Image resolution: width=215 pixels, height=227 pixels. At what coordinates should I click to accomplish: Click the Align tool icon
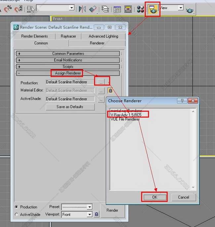93,9
